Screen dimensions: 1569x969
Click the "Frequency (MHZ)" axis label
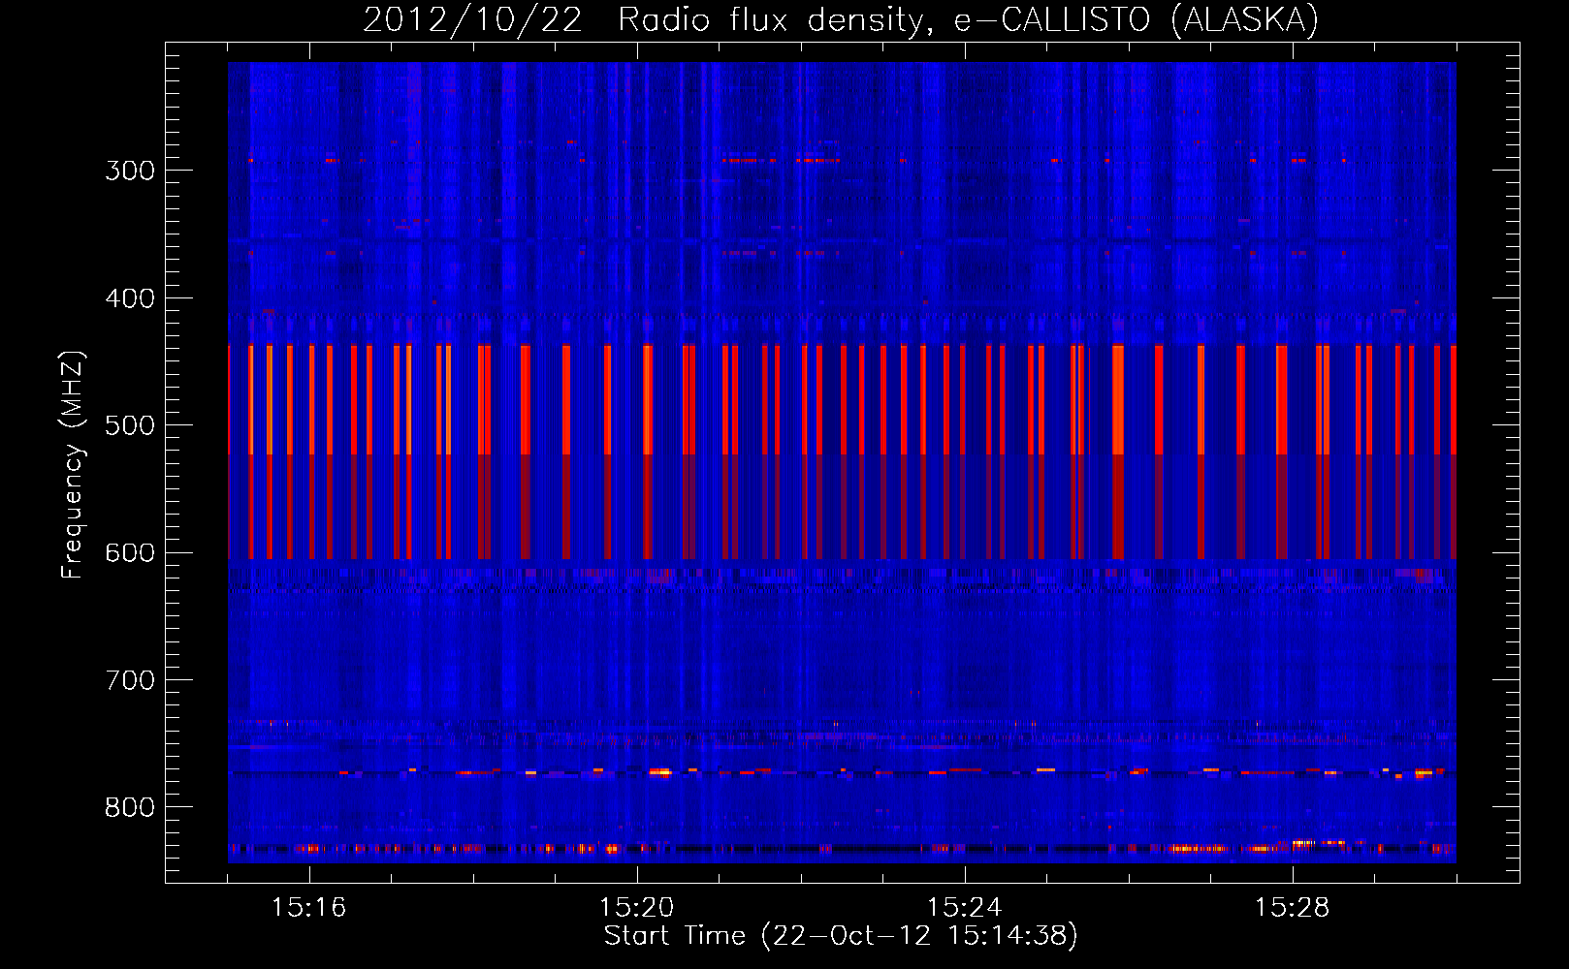[x=73, y=465]
